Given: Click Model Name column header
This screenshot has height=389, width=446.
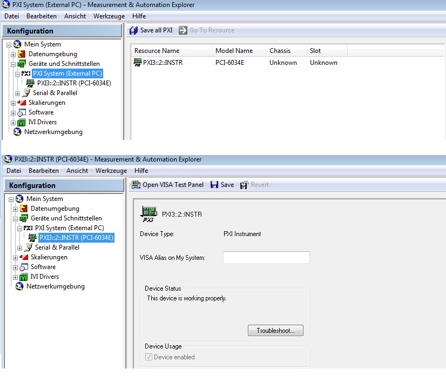Looking at the screenshot, I should click(239, 51).
